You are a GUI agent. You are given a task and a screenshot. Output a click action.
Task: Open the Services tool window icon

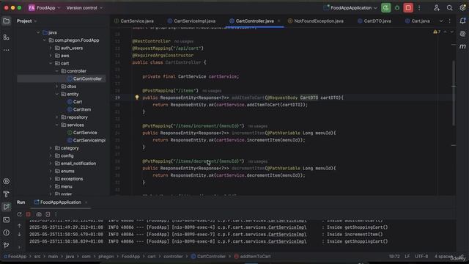tap(6, 181)
